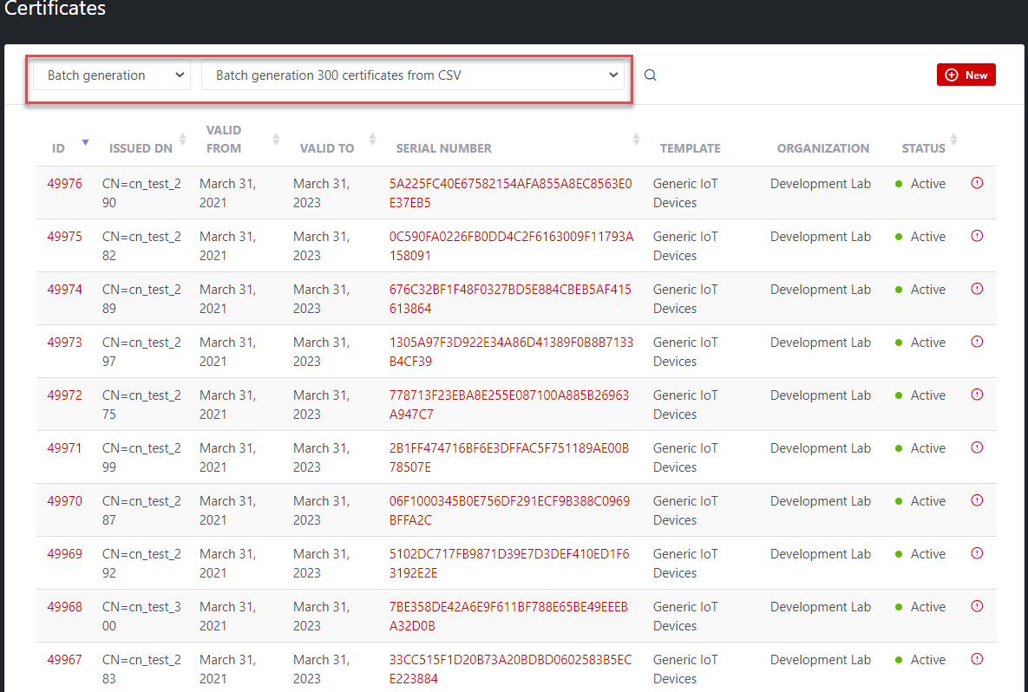Click the alert icon for certificate 49969
1028x692 pixels.
pos(977,553)
